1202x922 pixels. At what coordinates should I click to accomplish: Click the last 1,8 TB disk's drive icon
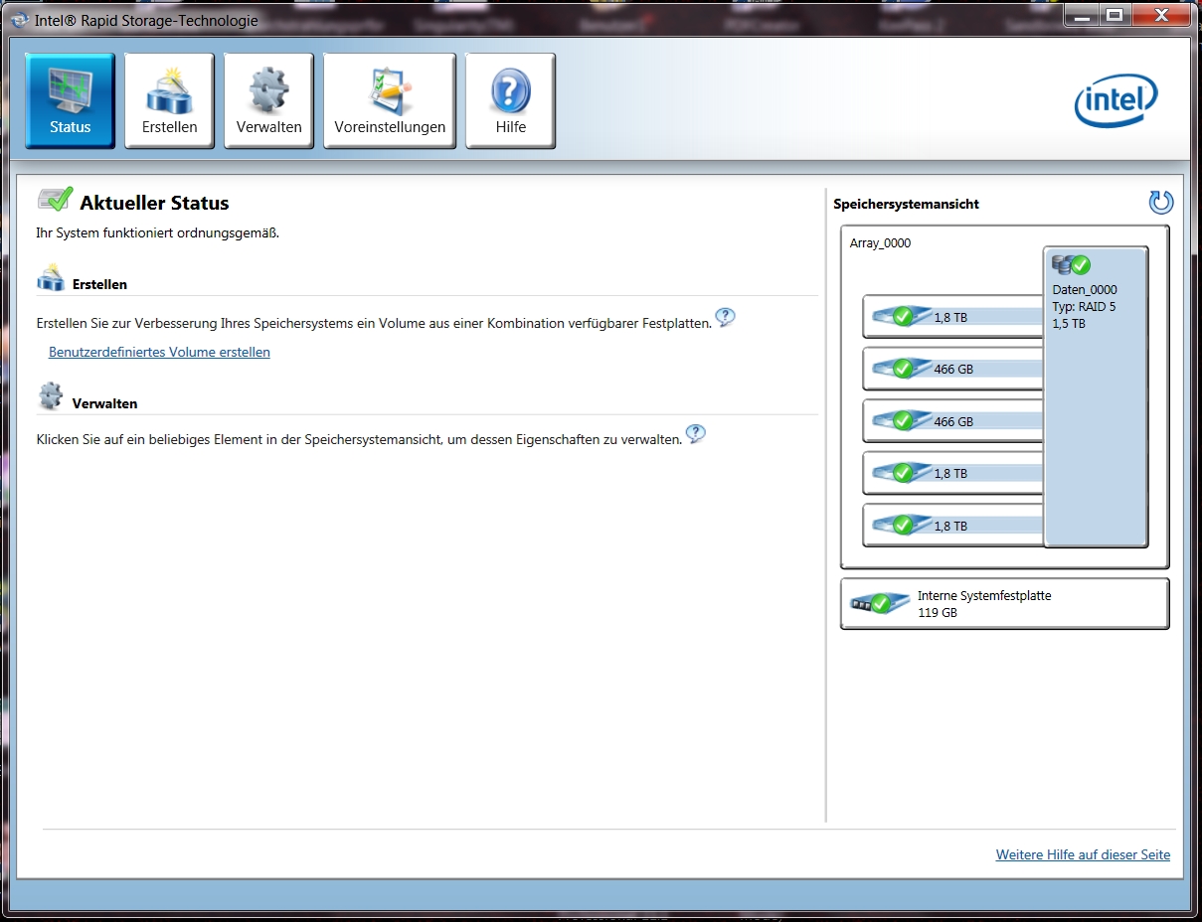click(900, 526)
